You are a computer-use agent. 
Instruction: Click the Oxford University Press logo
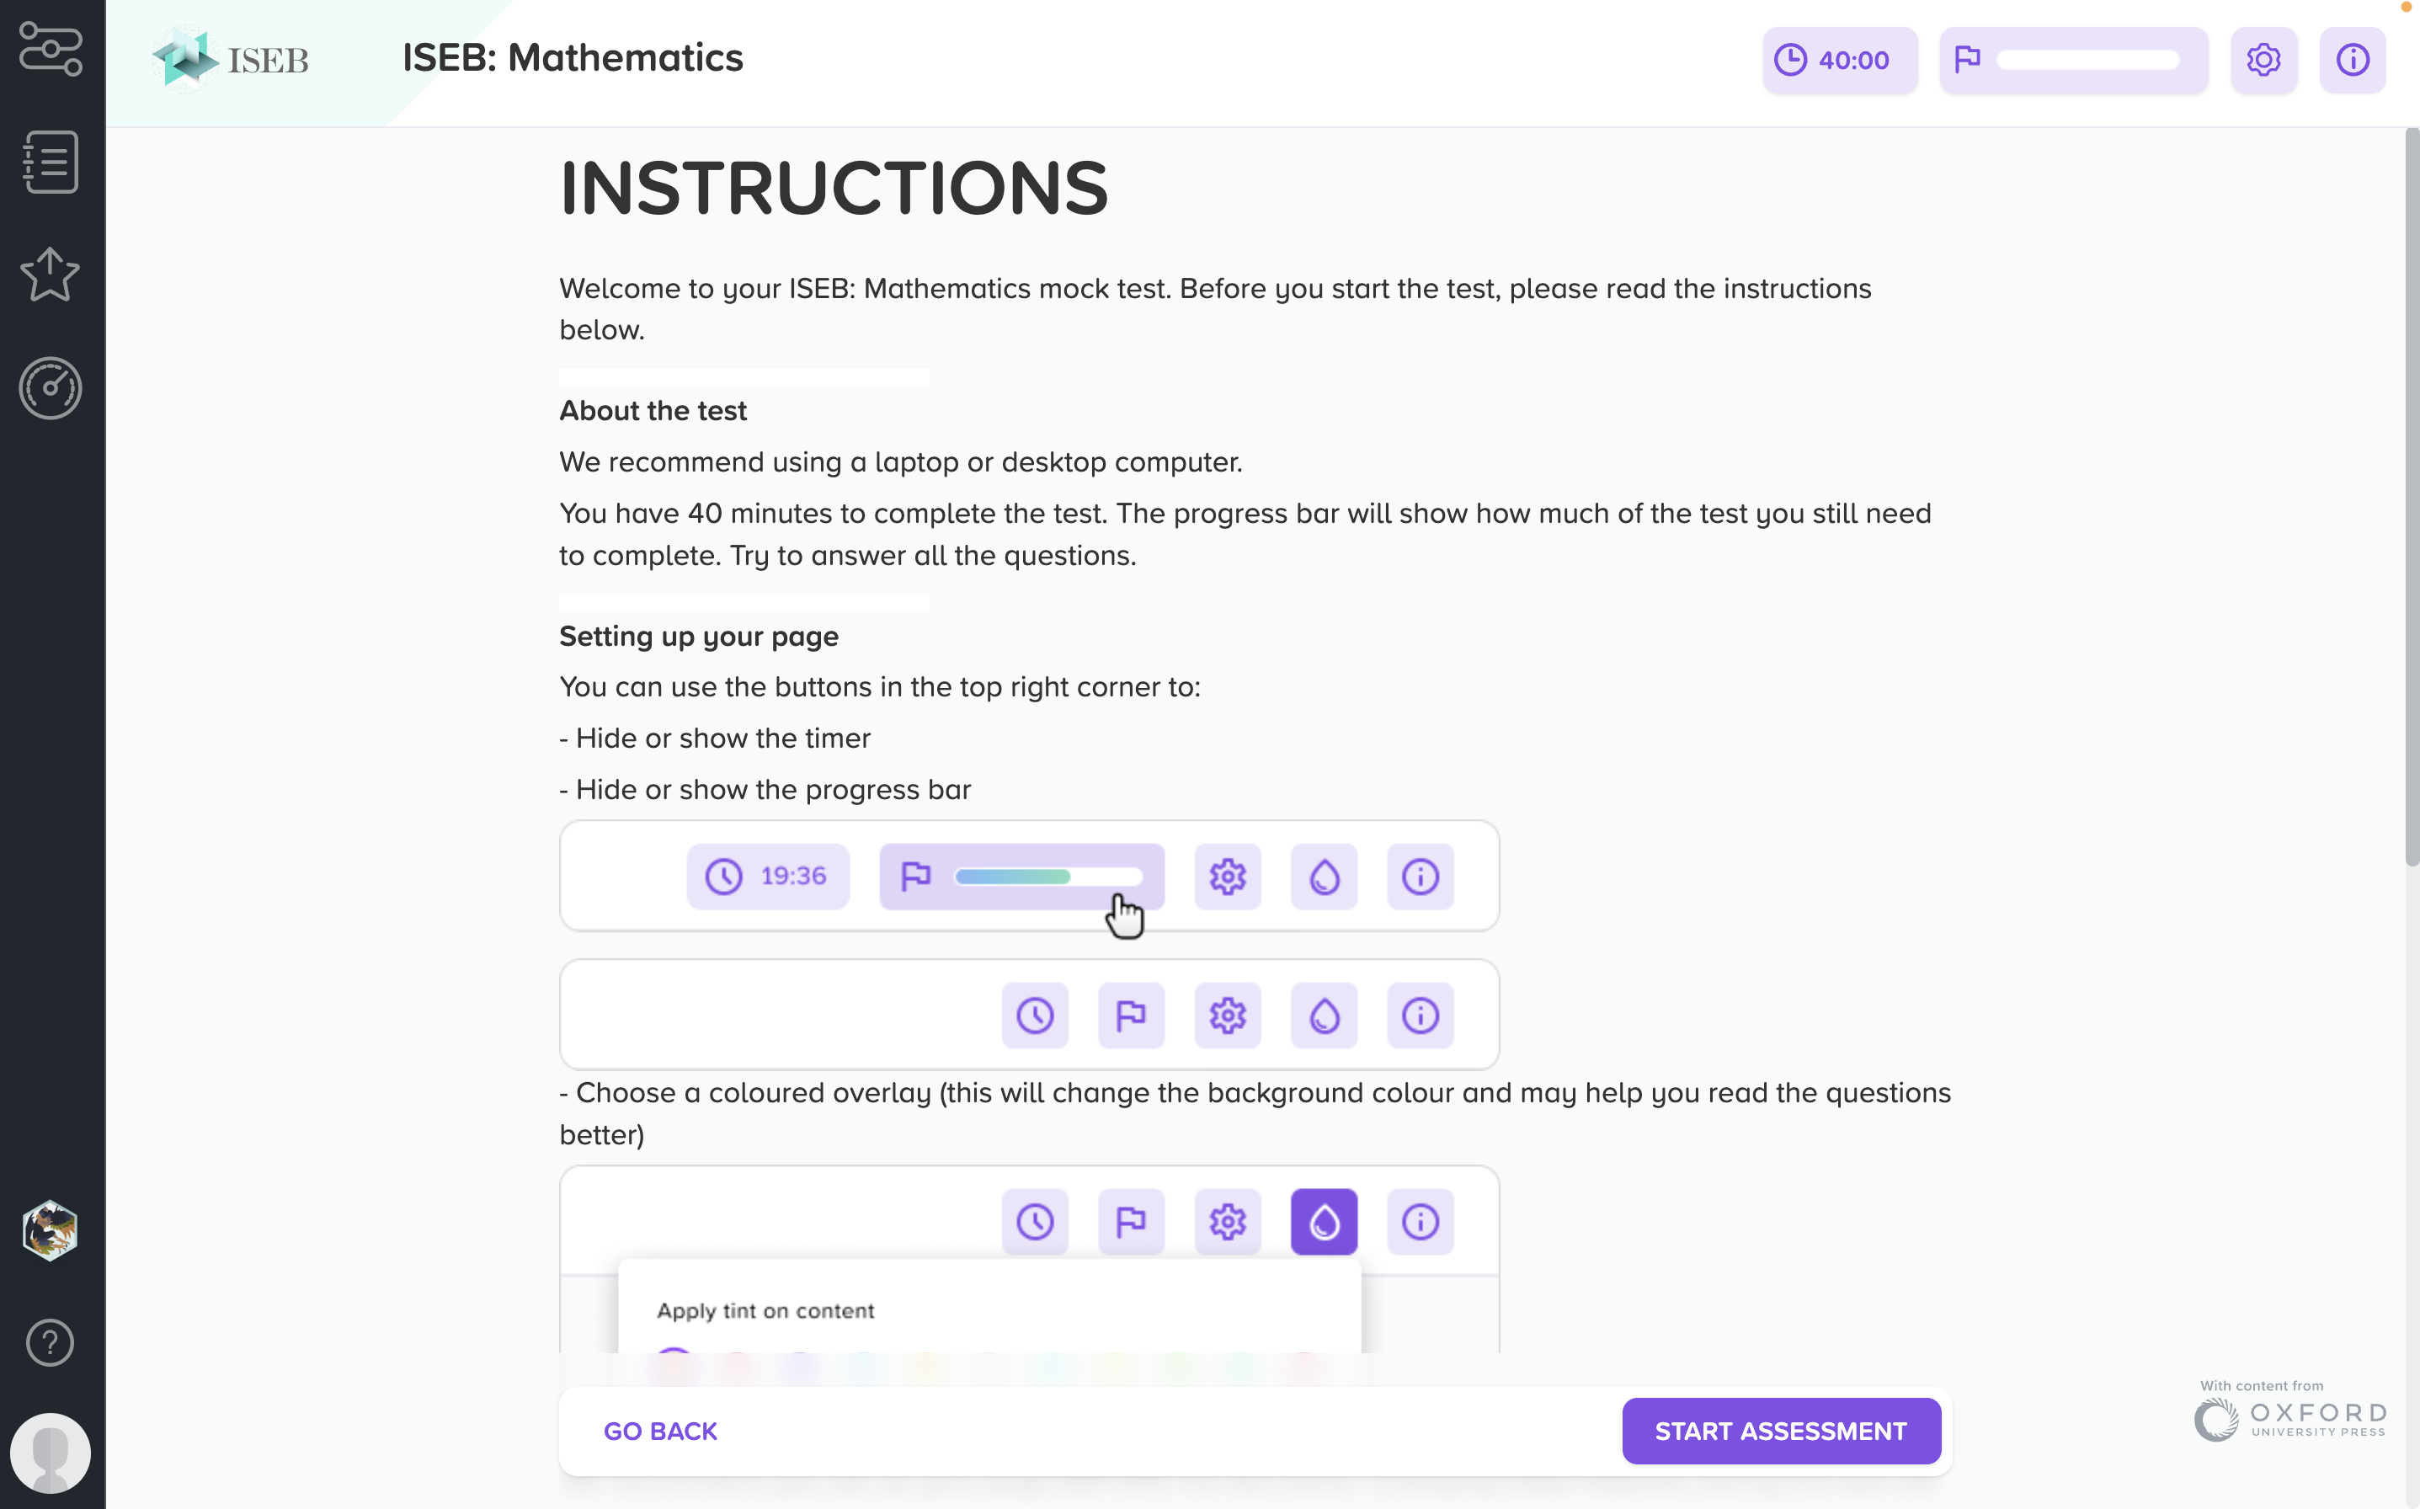tap(2290, 1414)
